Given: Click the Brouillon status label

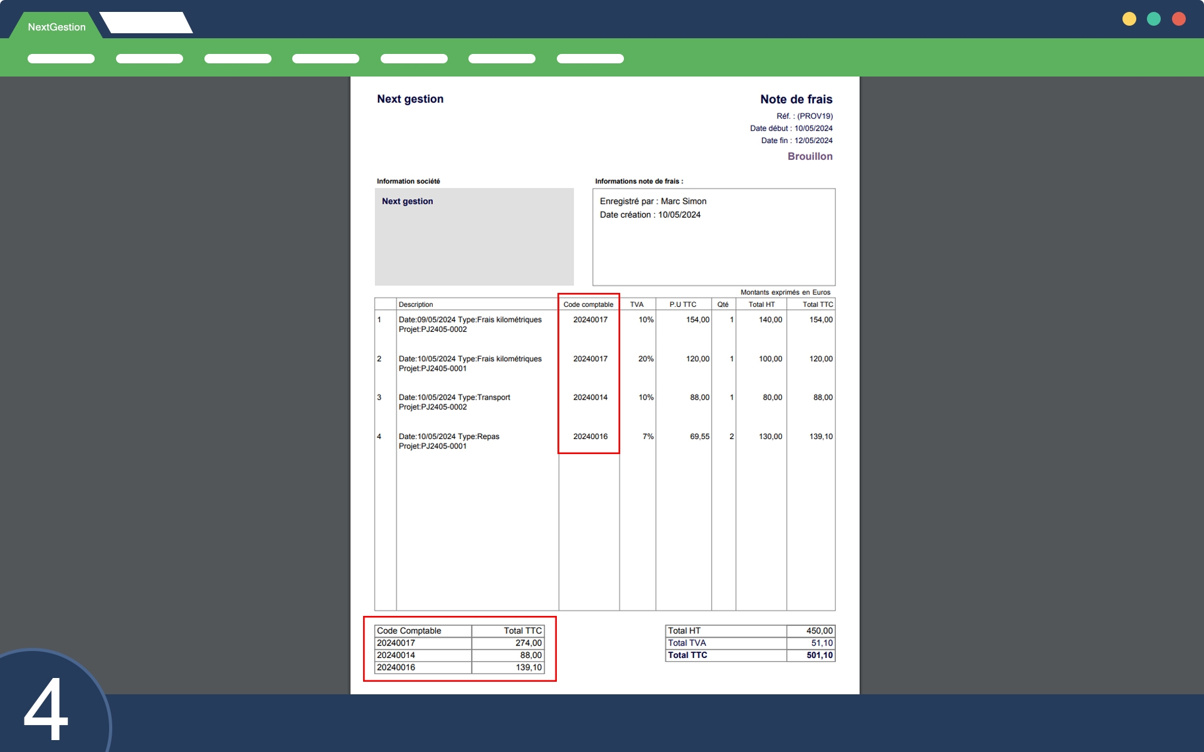Looking at the screenshot, I should pyautogui.click(x=810, y=156).
